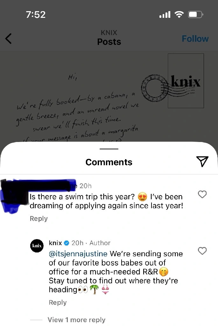Reply to the knix comment
This screenshot has width=218, height=326.
click(x=58, y=302)
